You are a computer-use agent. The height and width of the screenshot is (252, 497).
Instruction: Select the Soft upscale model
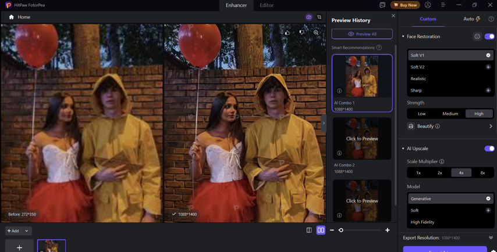point(450,210)
